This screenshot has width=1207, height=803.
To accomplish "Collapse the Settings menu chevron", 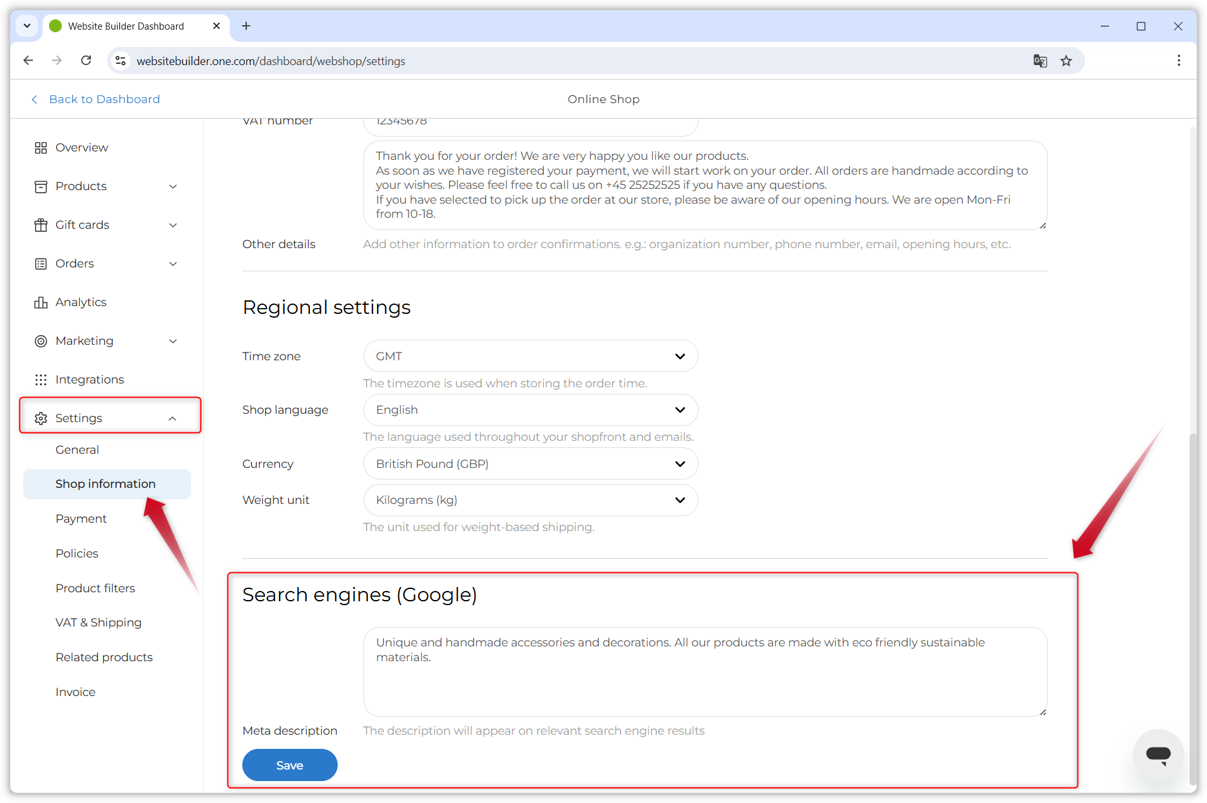I will tap(173, 418).
